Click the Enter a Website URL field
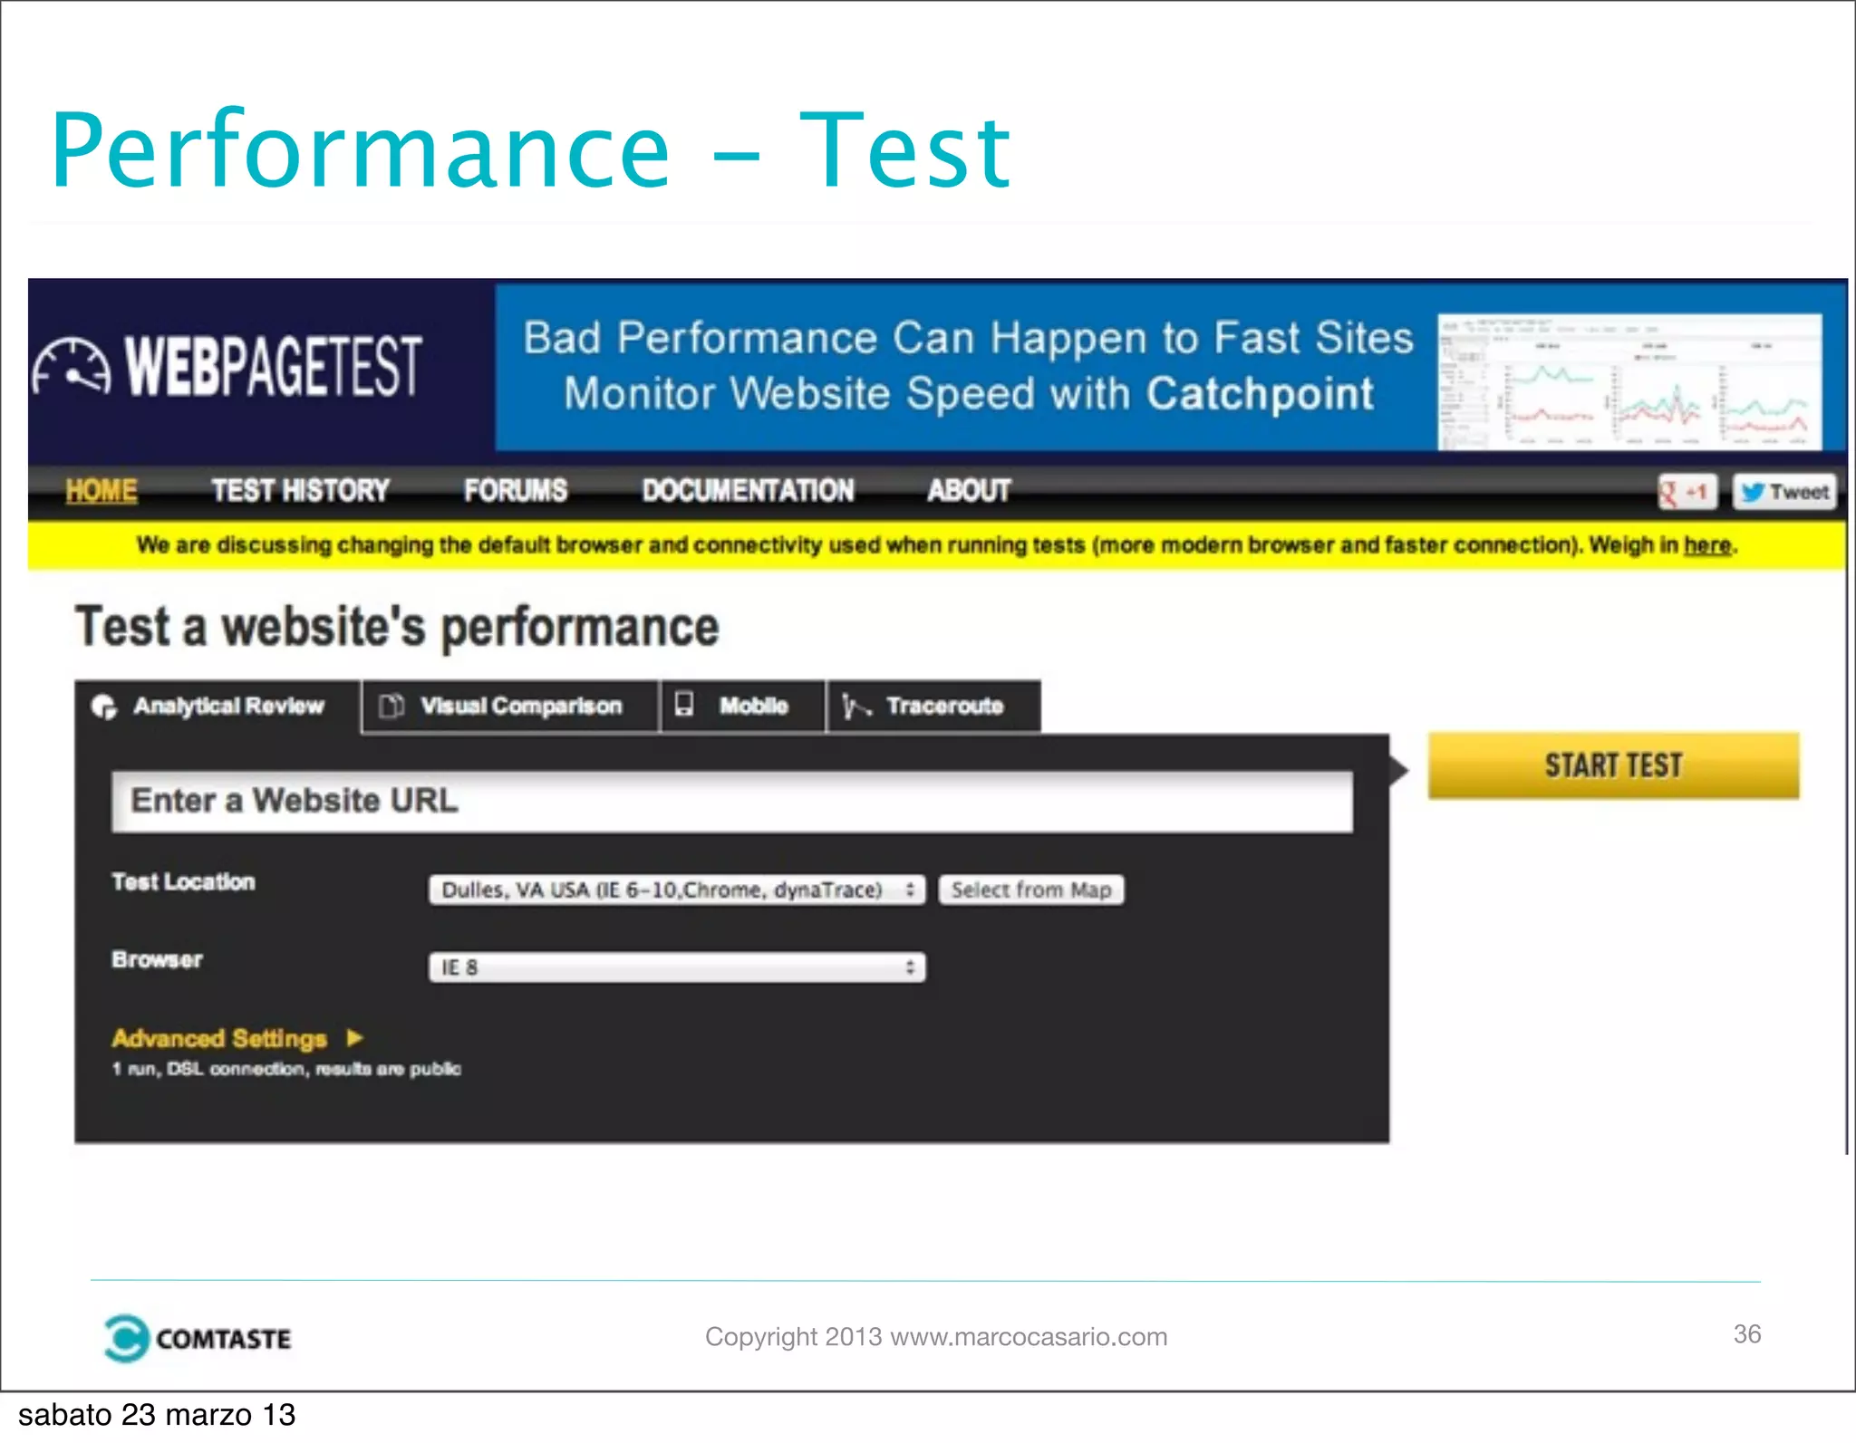The height and width of the screenshot is (1443, 1856). coord(731,802)
